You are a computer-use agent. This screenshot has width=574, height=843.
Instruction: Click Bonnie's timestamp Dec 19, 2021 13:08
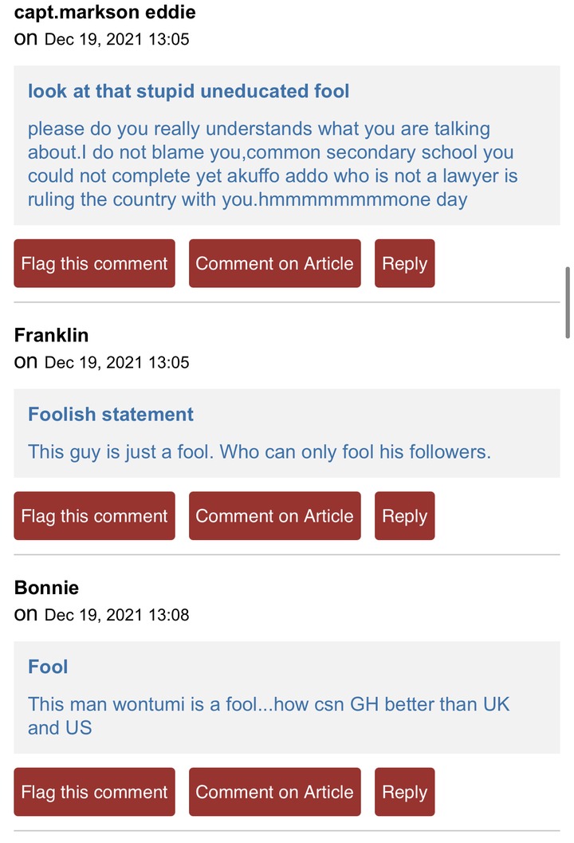click(116, 615)
